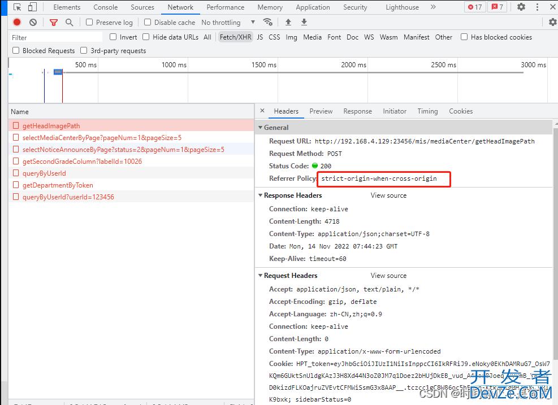Select selectNoticeAnnounceByPage request row
Screen dimensions: 558x405
click(x=131, y=150)
